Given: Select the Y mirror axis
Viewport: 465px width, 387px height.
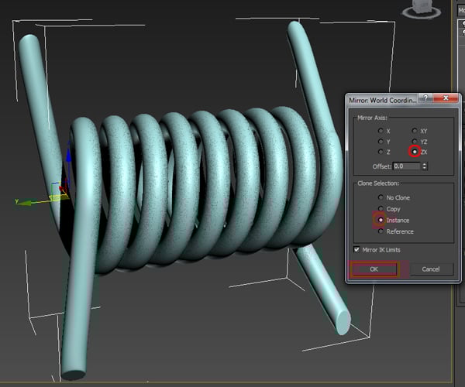Looking at the screenshot, I should coord(379,142).
